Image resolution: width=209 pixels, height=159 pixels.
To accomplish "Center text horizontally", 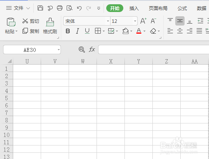I will pos(180,31).
